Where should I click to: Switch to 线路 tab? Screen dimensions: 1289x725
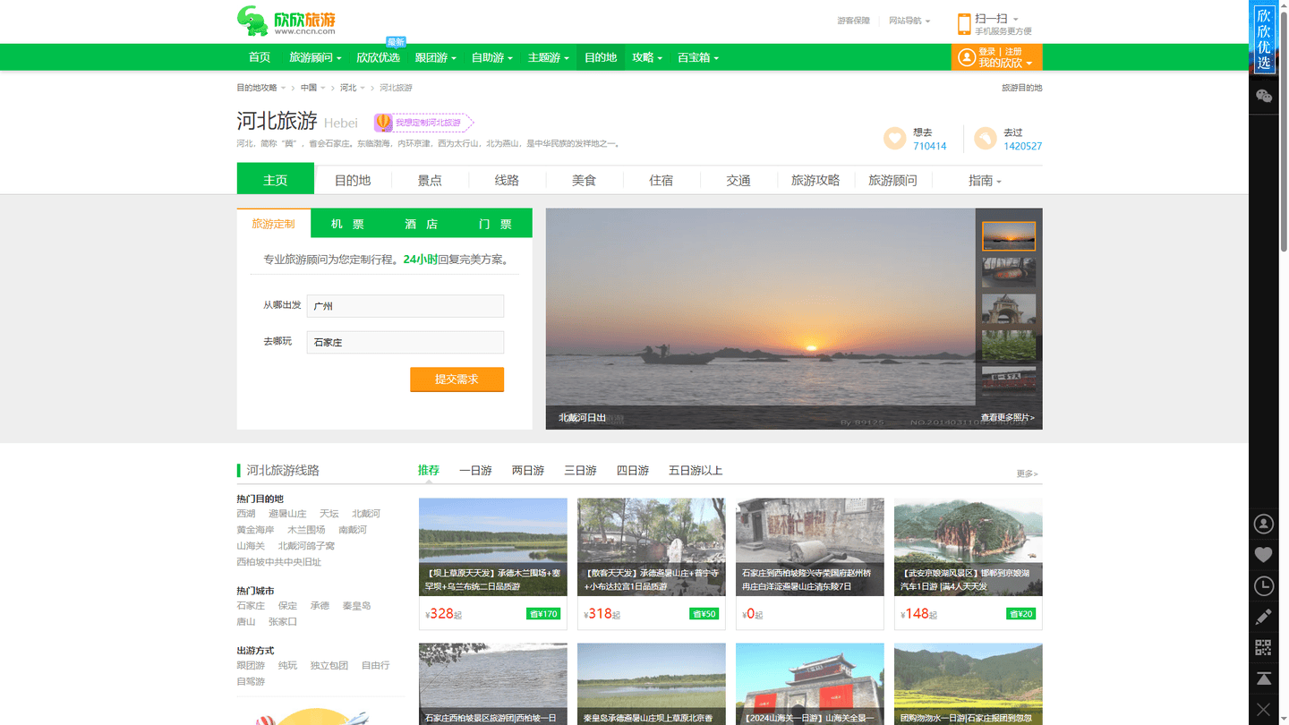507,180
